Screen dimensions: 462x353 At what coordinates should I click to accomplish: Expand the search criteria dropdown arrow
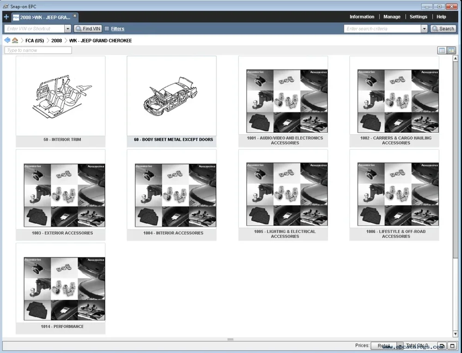(424, 29)
